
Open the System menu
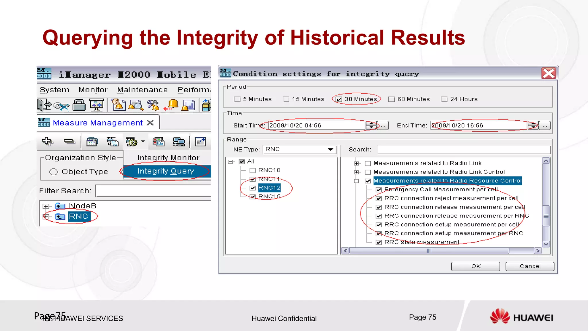pos(55,90)
